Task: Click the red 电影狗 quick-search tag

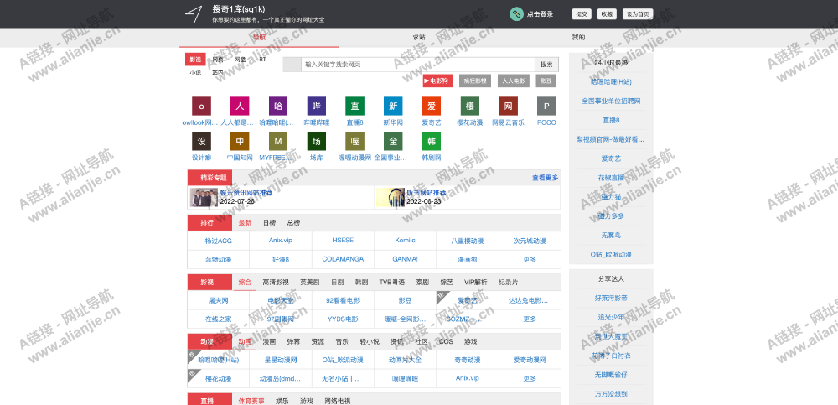Action: [x=438, y=81]
